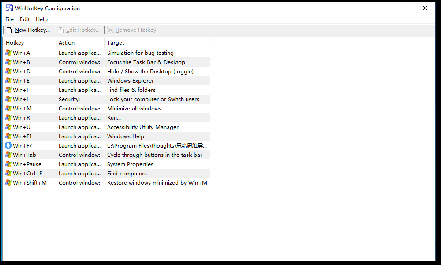
Task: Click target 'Minimize all windows'
Action: coord(134,108)
